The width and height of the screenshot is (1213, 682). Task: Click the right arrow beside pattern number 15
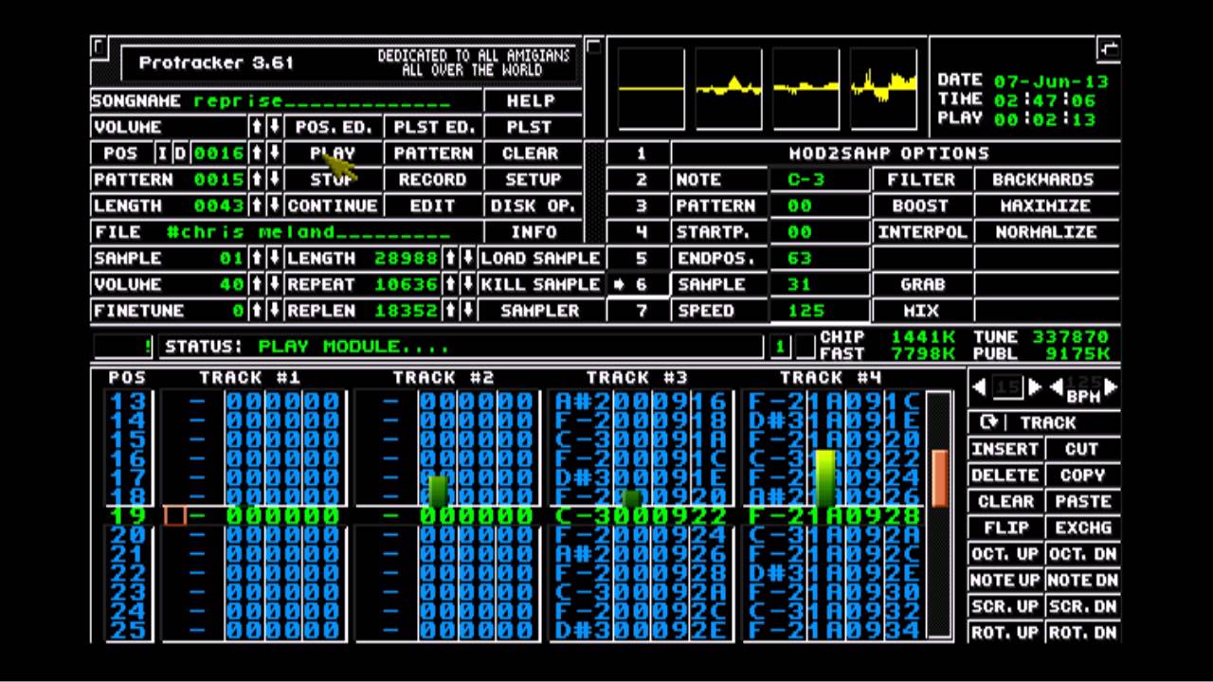tap(1035, 387)
